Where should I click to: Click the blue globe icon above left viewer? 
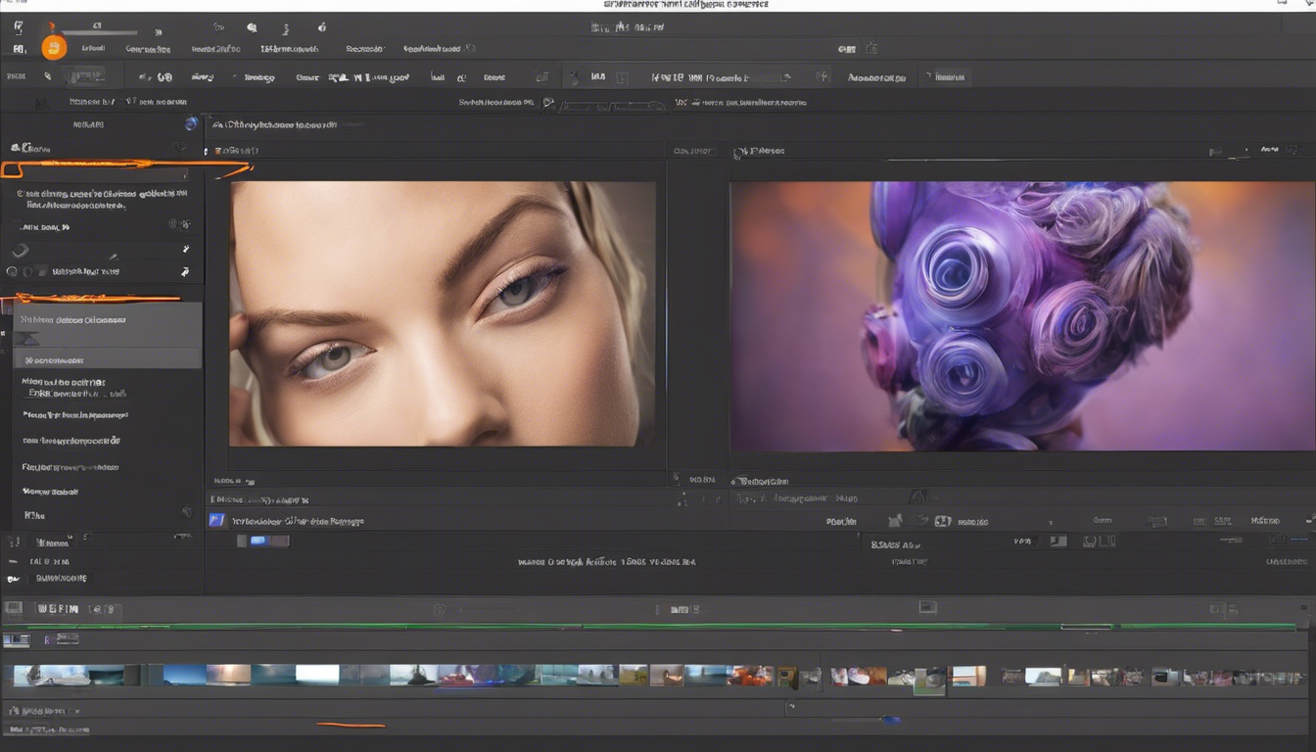click(x=191, y=124)
